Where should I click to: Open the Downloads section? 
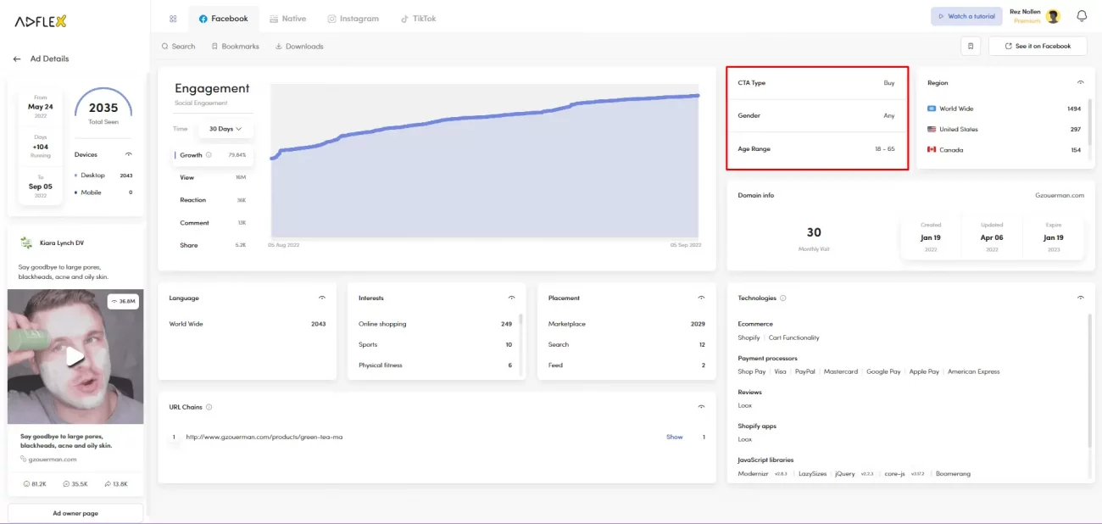pos(299,47)
